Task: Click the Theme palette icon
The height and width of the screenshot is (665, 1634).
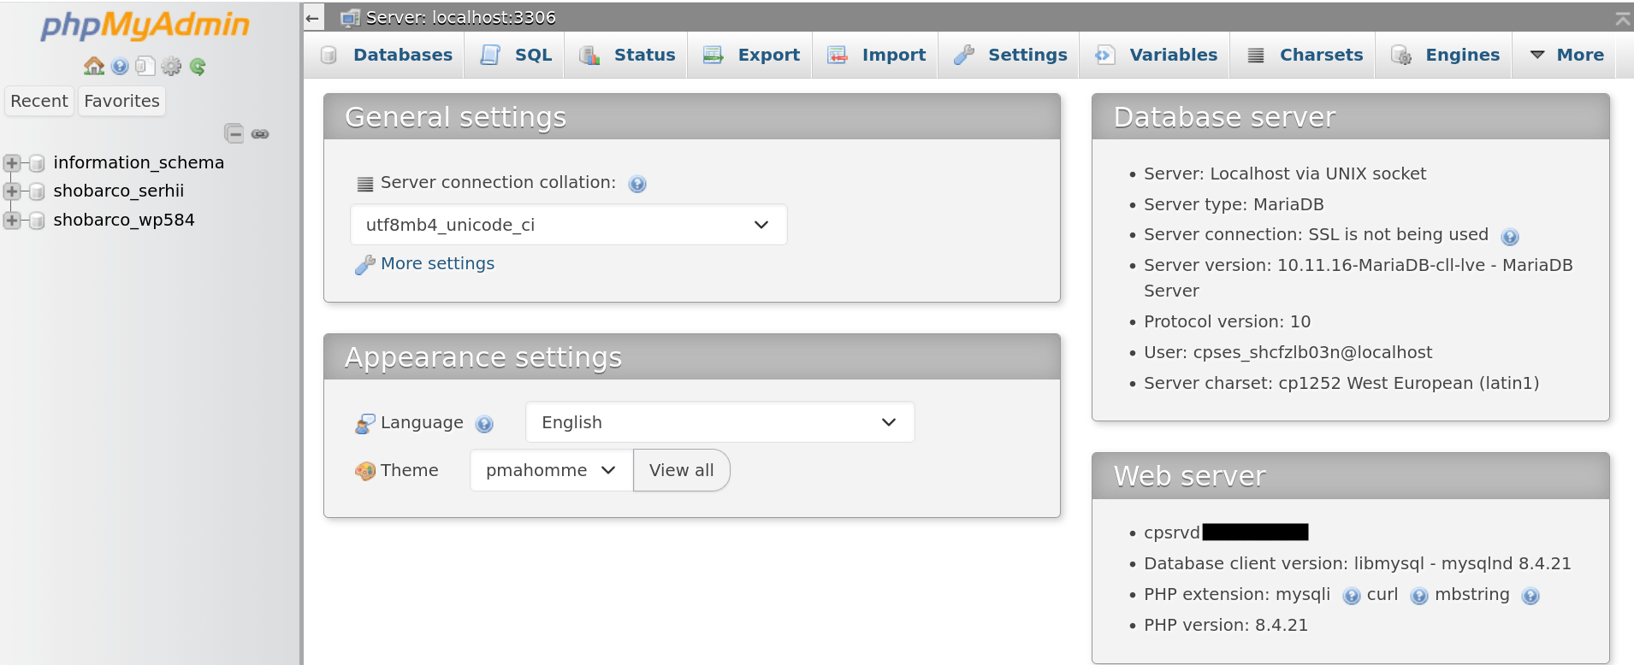Action: [365, 471]
